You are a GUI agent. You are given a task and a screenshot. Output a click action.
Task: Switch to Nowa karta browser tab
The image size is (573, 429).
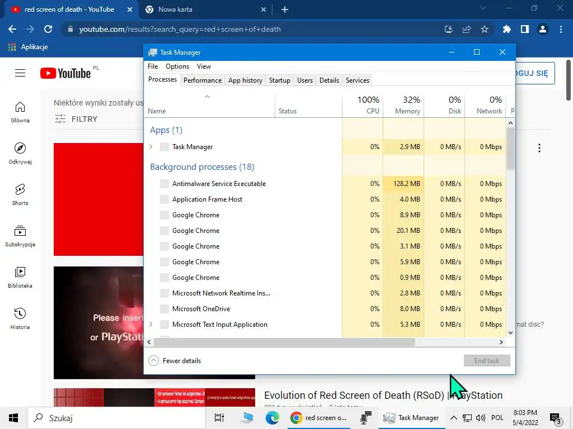(x=206, y=9)
